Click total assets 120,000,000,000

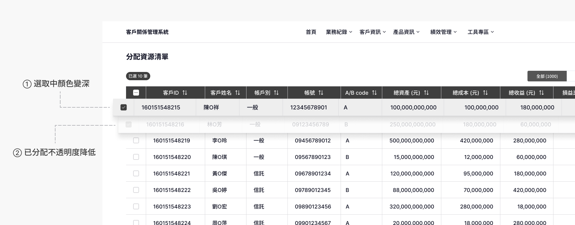point(412,173)
